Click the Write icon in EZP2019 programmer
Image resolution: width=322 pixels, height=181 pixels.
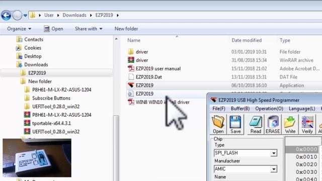[290, 124]
